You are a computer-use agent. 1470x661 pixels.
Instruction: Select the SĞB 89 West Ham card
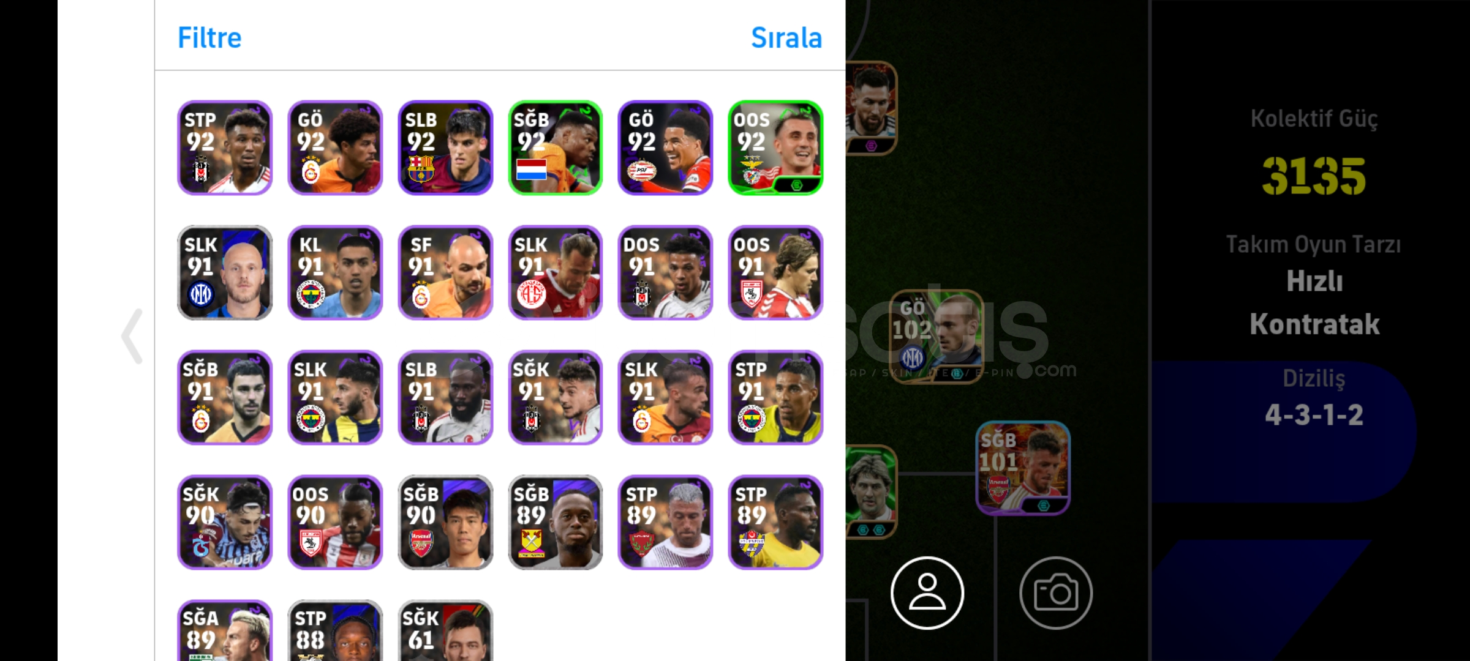[x=556, y=522]
